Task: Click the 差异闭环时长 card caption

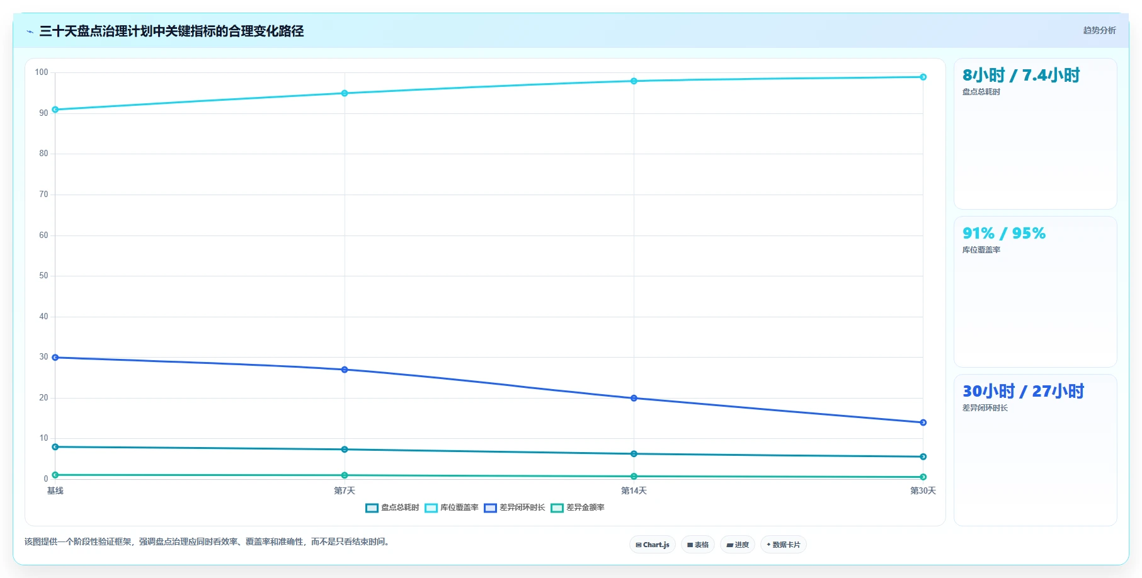Action: 985,408
